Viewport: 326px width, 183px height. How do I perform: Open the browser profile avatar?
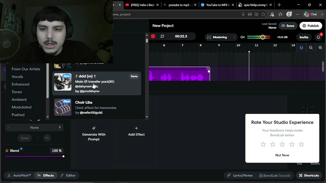tap(289, 14)
